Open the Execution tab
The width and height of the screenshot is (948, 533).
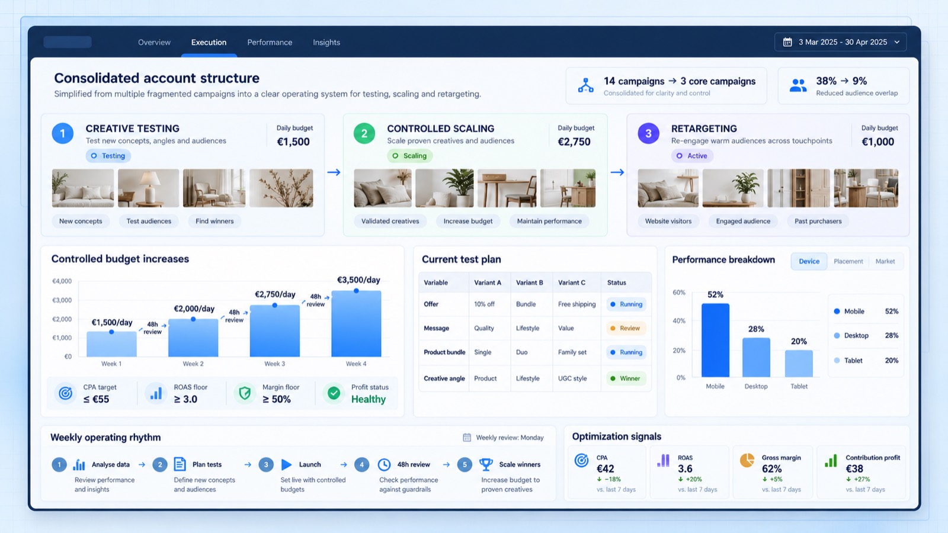(209, 42)
